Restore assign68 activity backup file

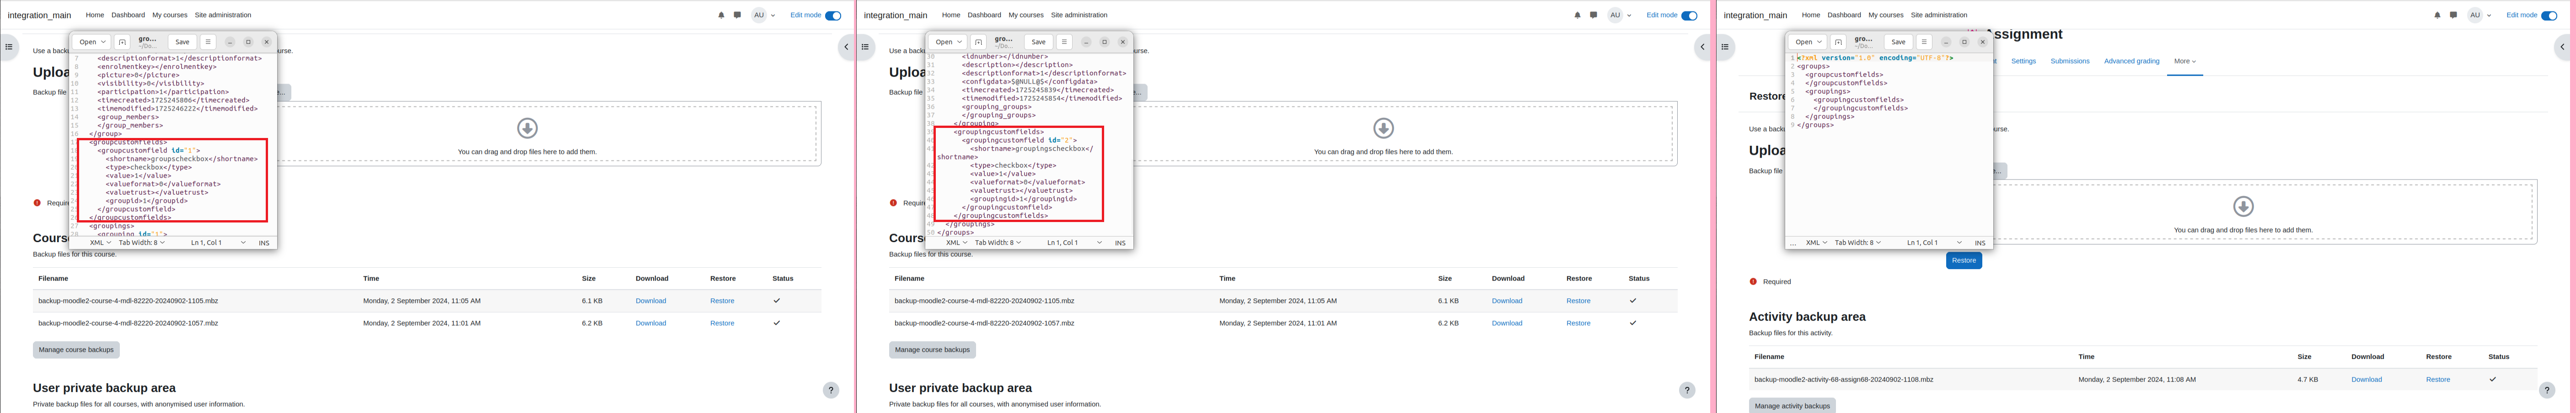(2438, 380)
